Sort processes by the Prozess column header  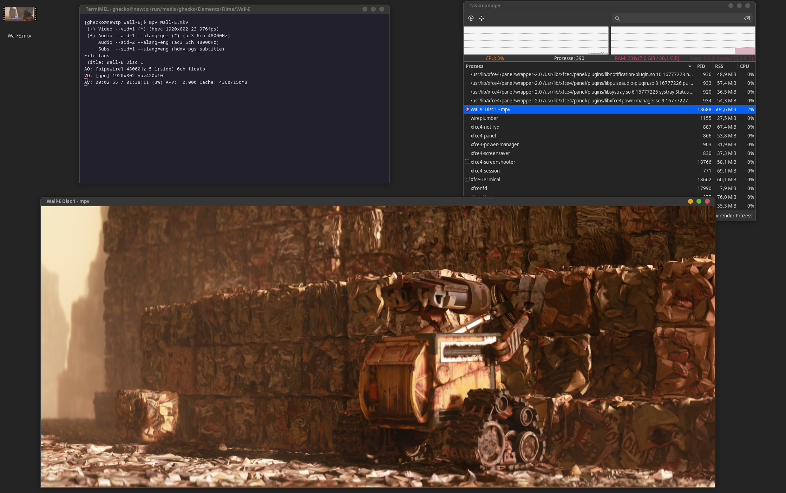pos(579,66)
